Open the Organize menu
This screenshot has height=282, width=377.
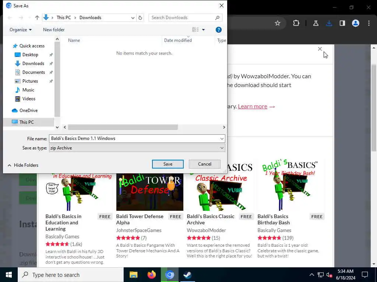tap(21, 30)
